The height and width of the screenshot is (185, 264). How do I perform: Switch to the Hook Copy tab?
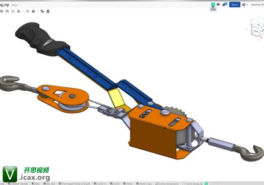144,184
